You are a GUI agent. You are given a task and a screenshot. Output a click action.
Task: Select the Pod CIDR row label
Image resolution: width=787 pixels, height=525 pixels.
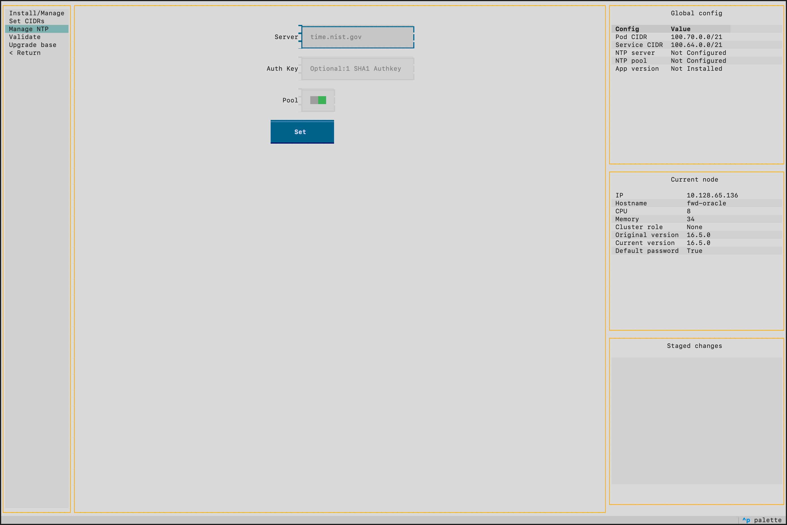tap(631, 37)
